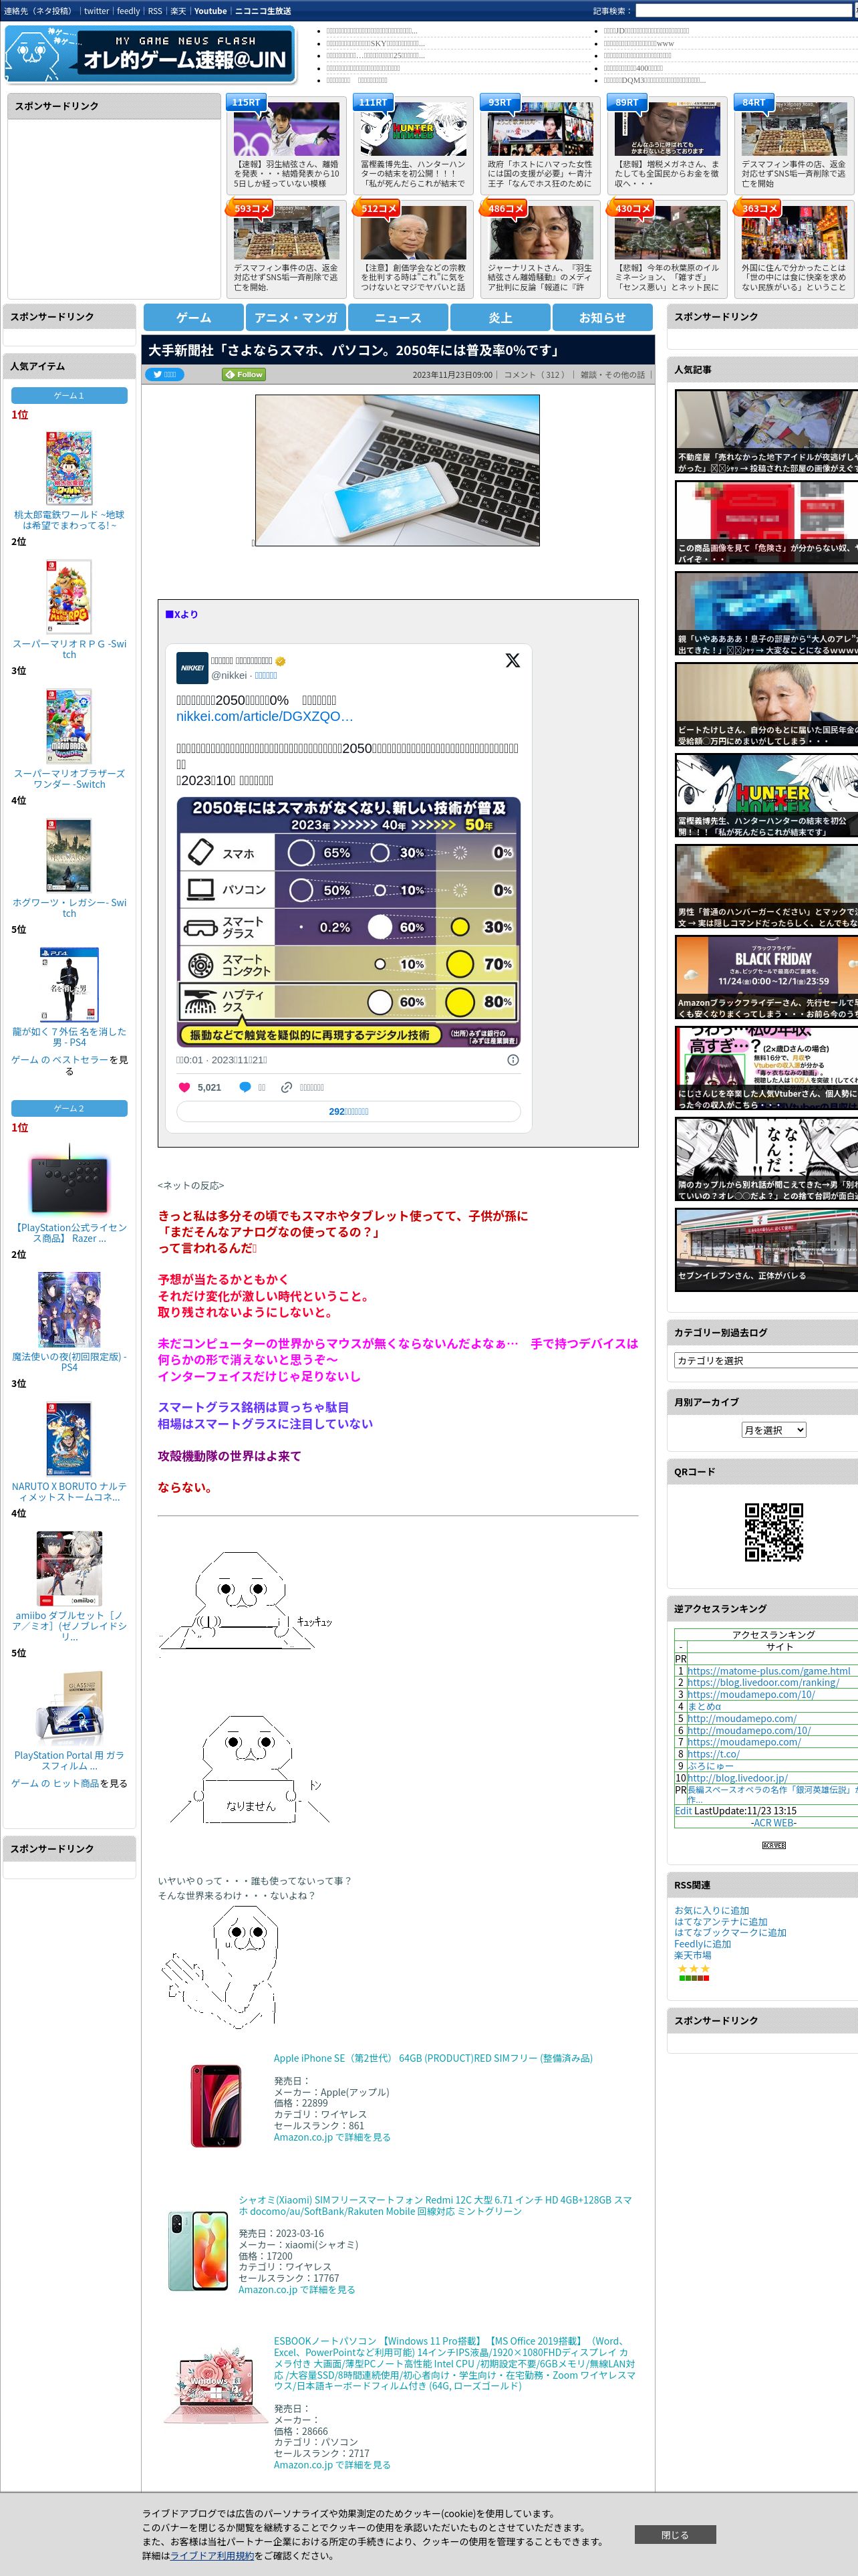The image size is (858, 2576).
Task: Open the https://matome-plus.com/game.html ranking link
Action: coord(768,1670)
